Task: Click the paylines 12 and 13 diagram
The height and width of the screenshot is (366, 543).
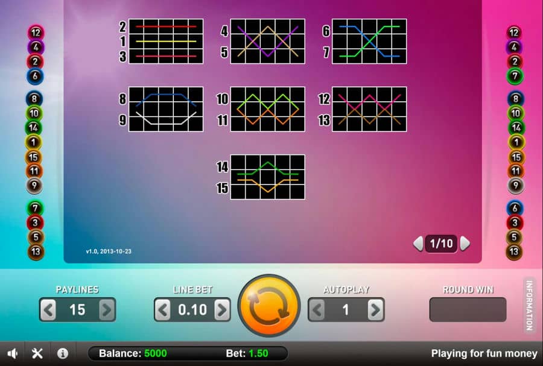Action: point(369,109)
